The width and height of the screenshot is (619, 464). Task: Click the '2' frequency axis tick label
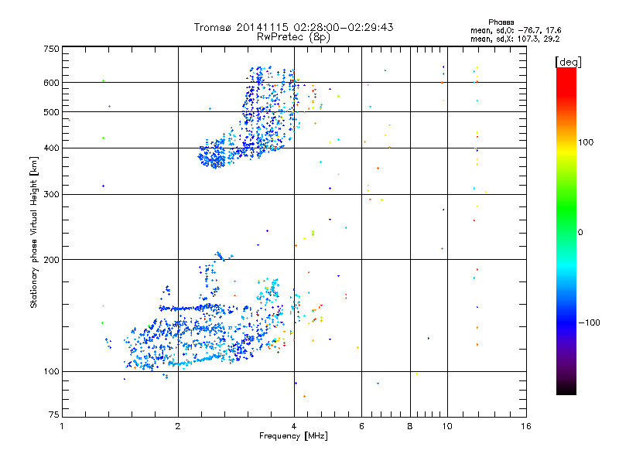[x=178, y=426]
